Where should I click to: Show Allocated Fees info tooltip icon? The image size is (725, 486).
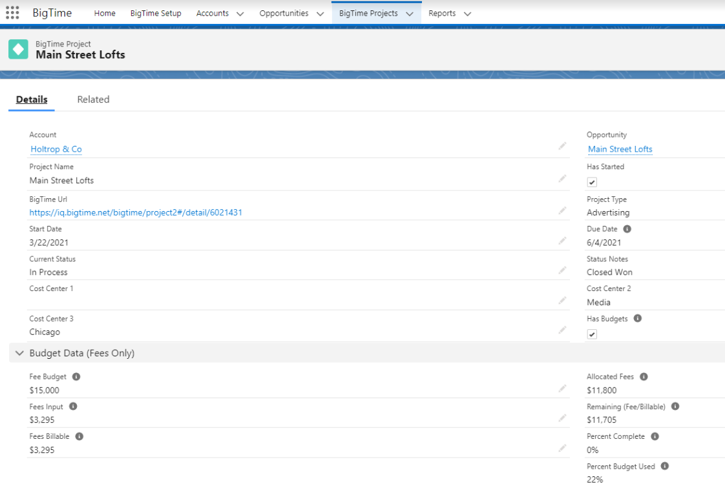(x=644, y=376)
